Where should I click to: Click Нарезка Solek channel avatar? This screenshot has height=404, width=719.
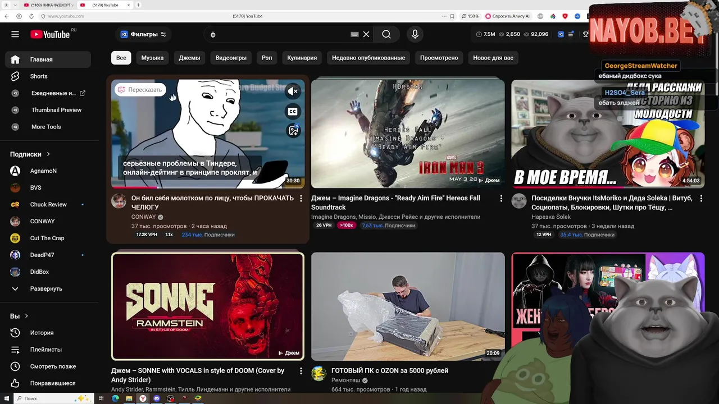pos(518,201)
